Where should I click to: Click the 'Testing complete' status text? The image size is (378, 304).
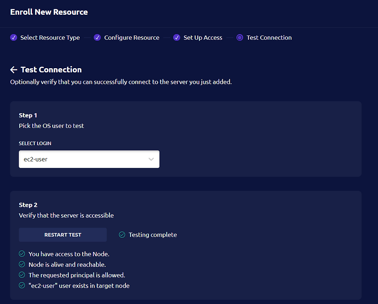point(152,235)
